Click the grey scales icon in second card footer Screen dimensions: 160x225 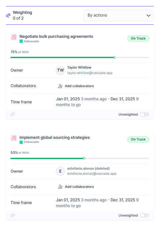coord(13,216)
